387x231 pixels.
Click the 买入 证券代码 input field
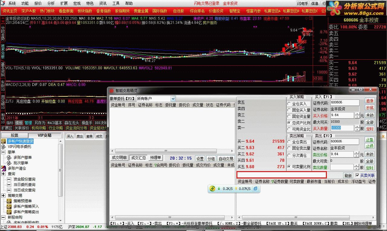coord(345,102)
